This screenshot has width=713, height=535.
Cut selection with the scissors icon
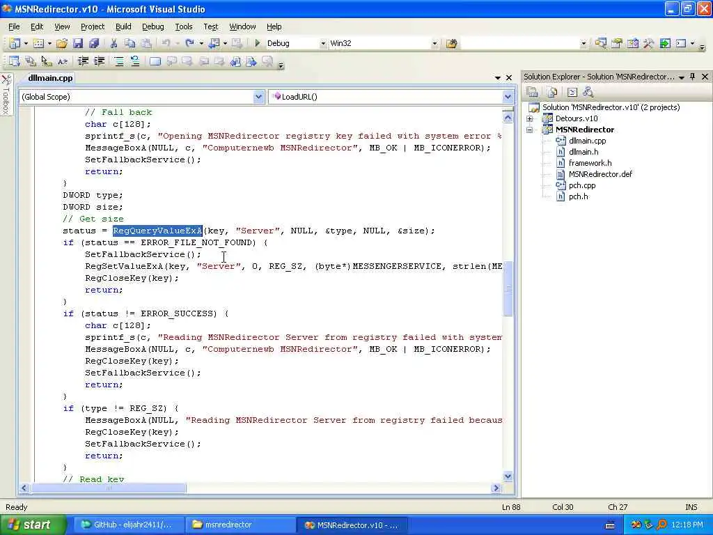[x=113, y=43]
